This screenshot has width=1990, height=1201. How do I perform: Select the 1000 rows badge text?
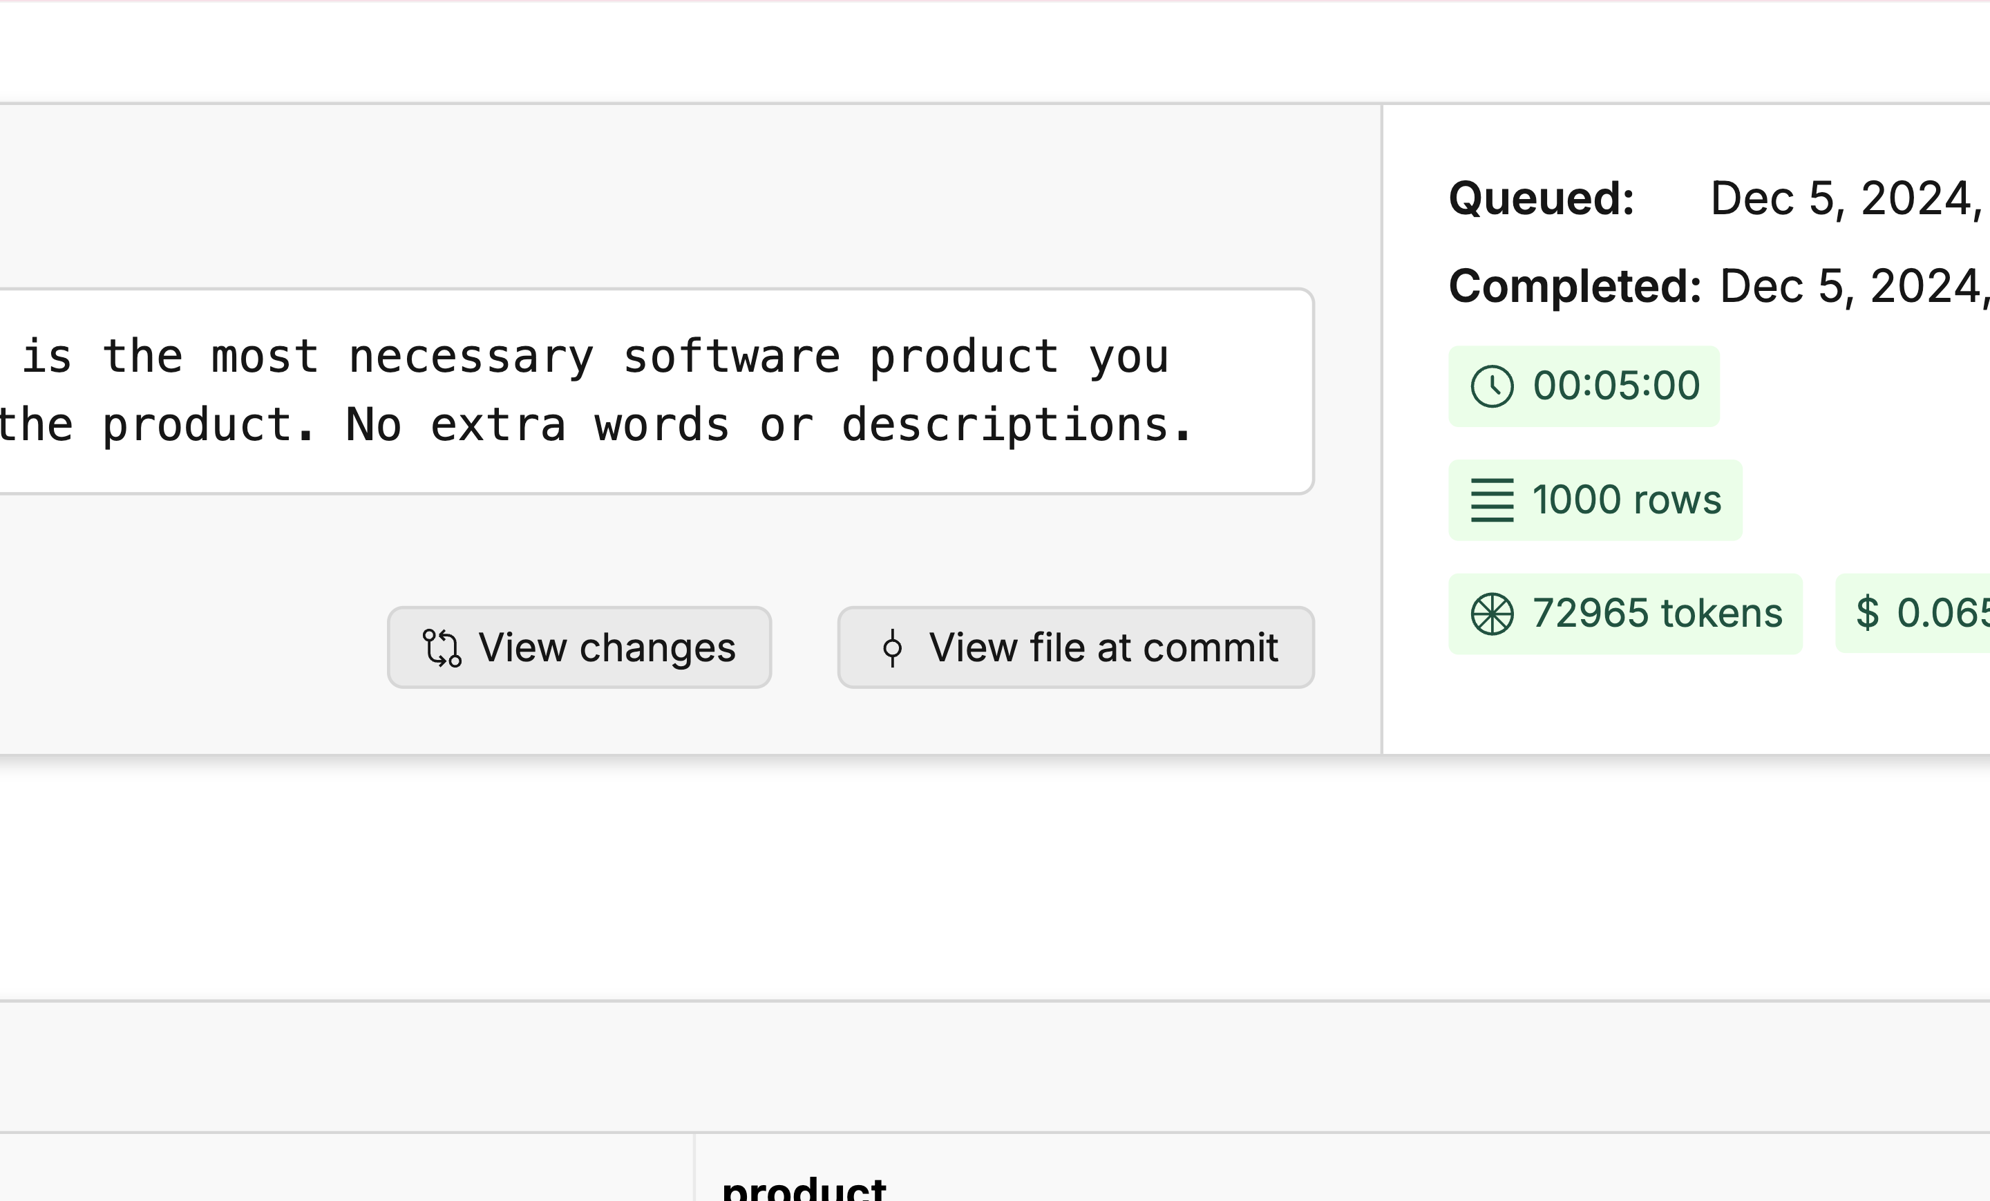tap(1627, 500)
